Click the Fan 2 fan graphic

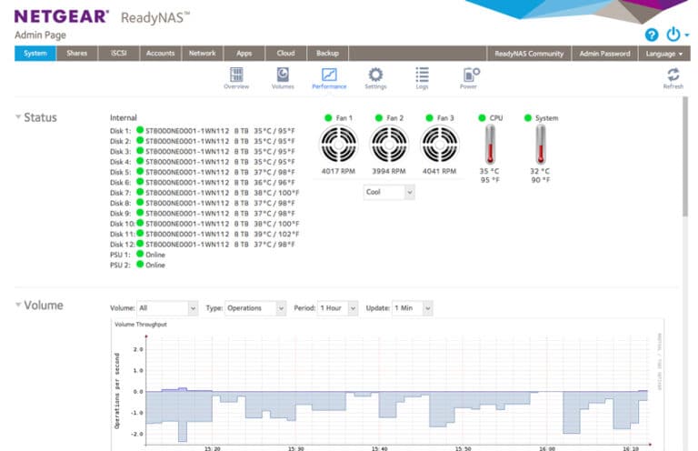click(389, 145)
